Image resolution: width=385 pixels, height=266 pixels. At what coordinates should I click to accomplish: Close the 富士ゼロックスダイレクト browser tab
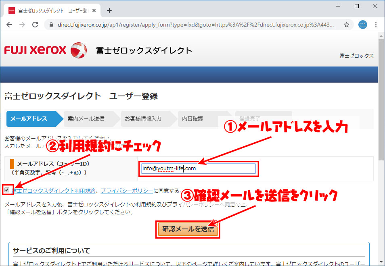point(94,10)
